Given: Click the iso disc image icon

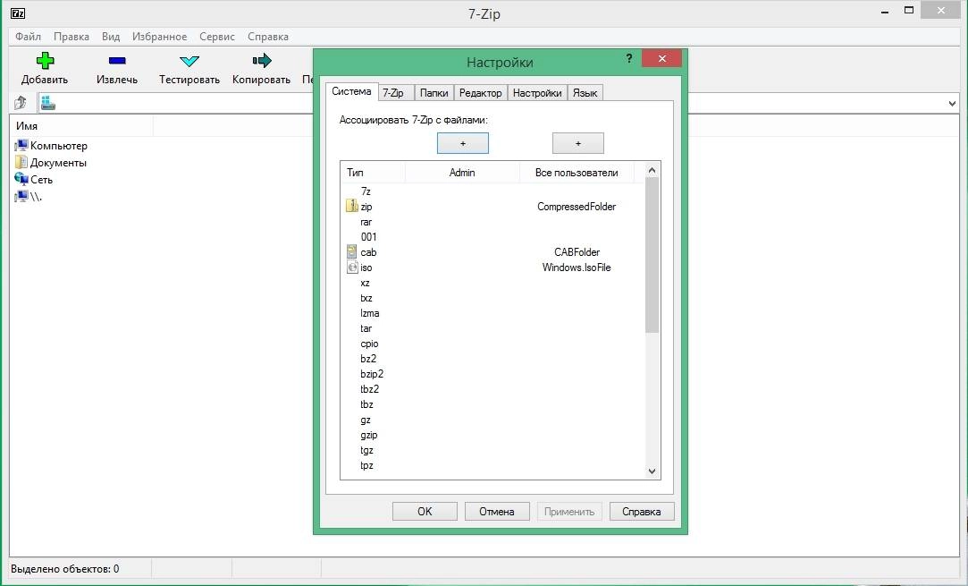Looking at the screenshot, I should (352, 267).
